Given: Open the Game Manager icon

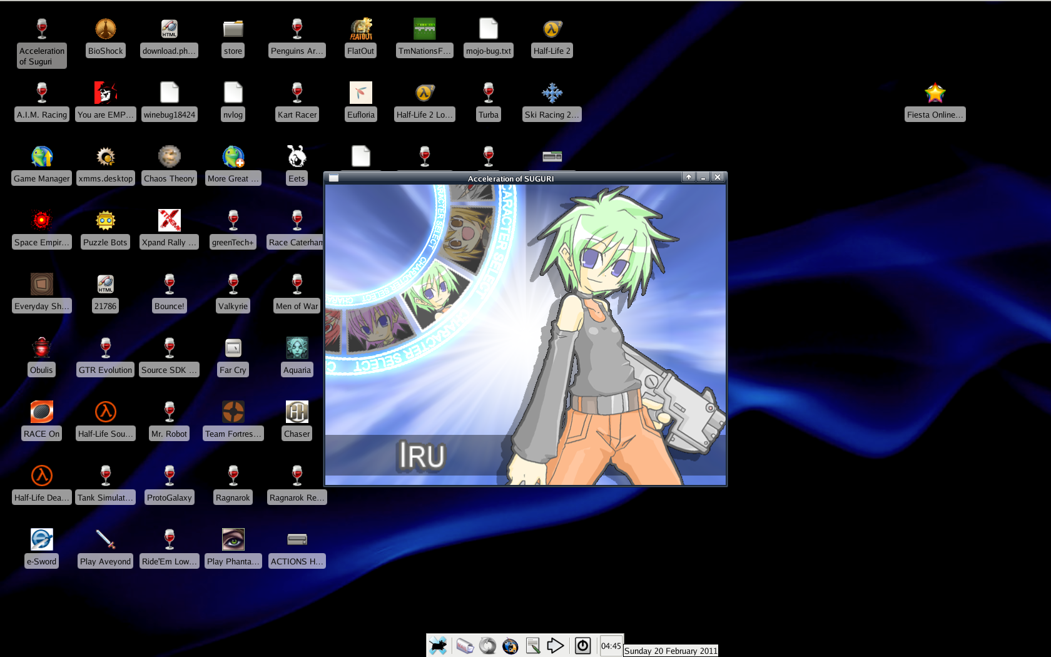Looking at the screenshot, I should tap(41, 156).
